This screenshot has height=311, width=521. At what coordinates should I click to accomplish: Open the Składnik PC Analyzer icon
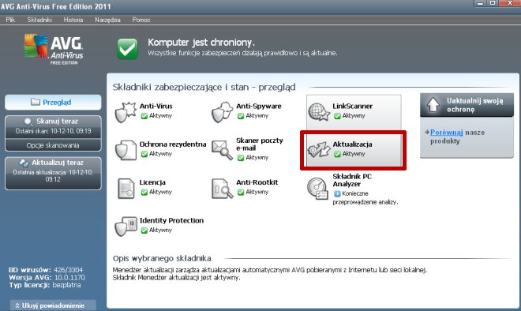(317, 189)
